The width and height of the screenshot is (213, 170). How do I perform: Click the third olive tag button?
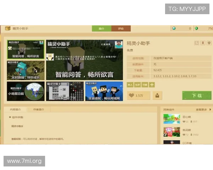(x=145, y=85)
